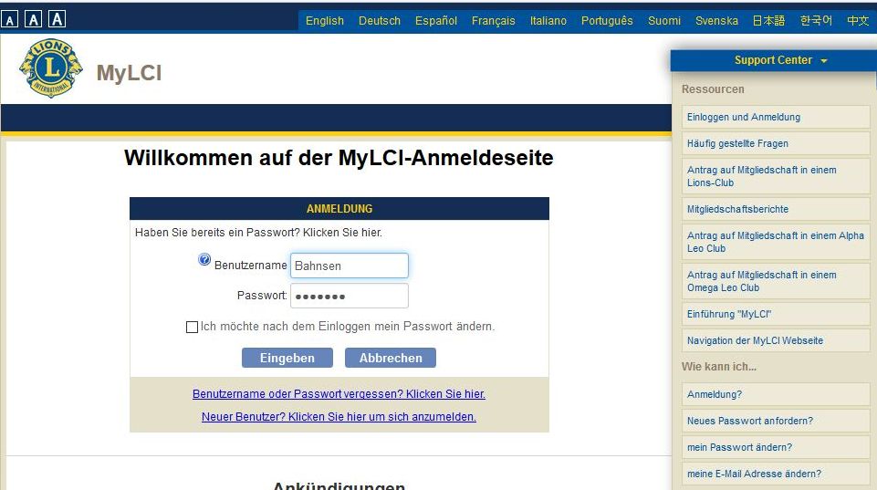
Task: Click Haben Sie bereits ein Passwort text
Action: point(258,233)
